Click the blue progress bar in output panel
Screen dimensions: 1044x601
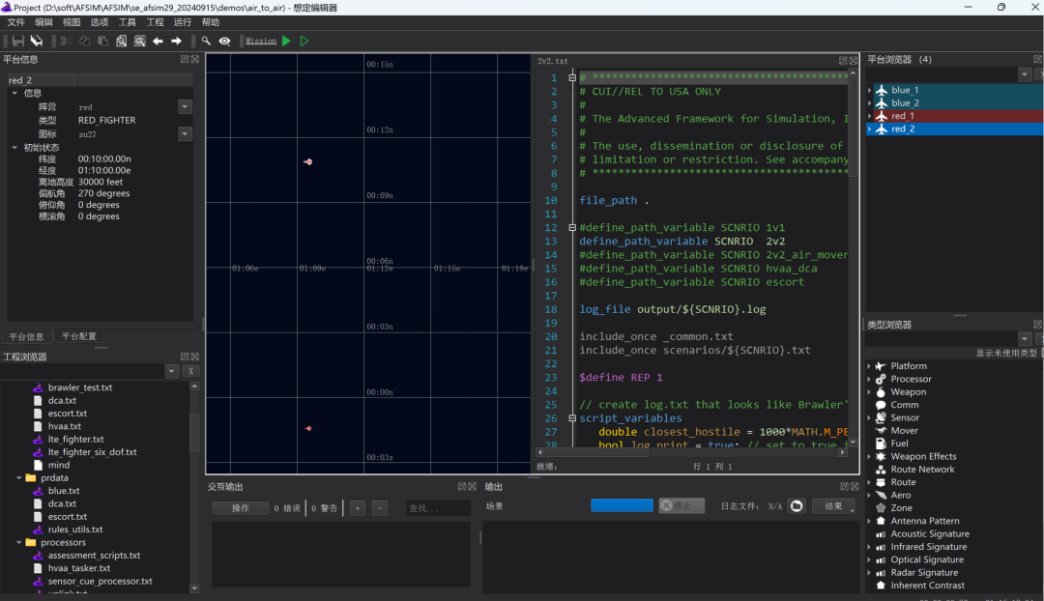click(622, 505)
